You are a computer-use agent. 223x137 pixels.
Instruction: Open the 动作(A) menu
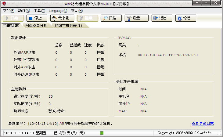click(24, 11)
